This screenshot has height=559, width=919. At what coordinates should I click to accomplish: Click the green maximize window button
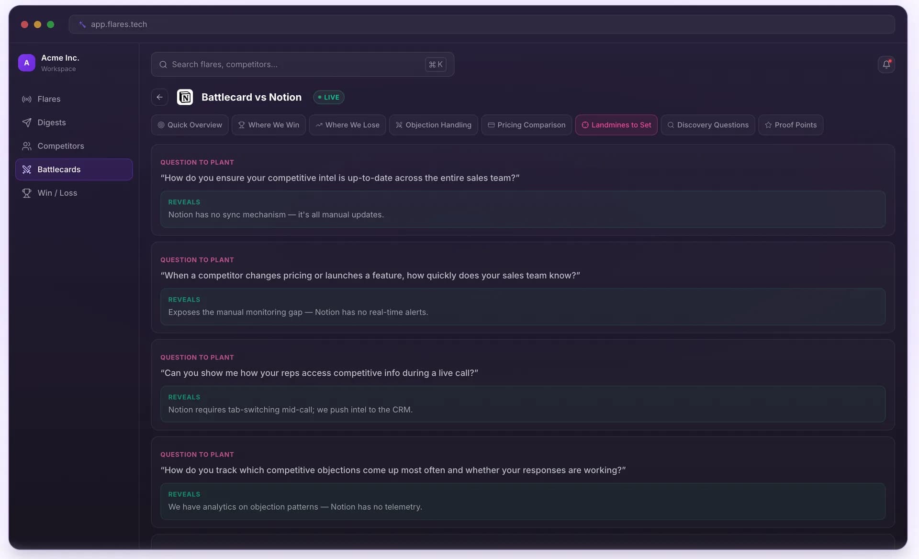(51, 24)
